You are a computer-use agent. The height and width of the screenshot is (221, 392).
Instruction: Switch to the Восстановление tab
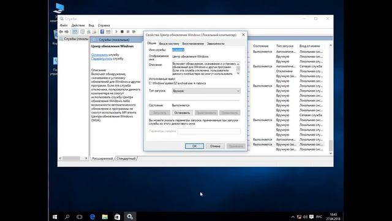[193, 44]
